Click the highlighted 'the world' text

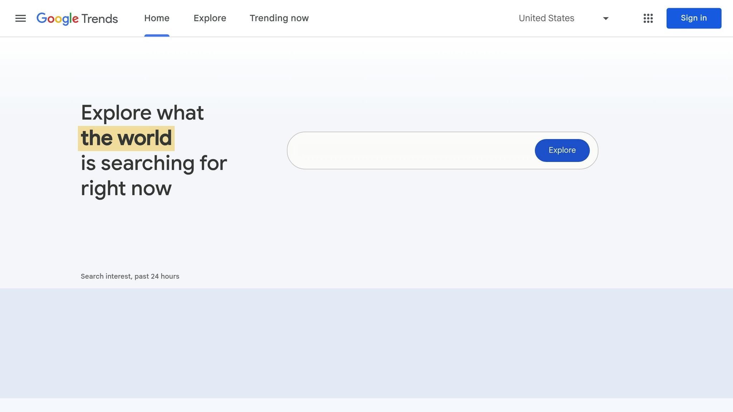point(126,138)
